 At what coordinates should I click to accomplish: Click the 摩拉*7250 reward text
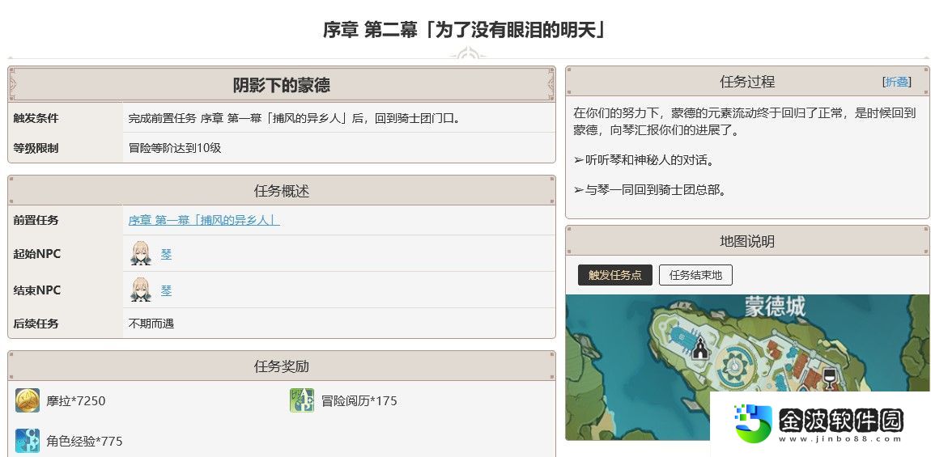pos(76,401)
